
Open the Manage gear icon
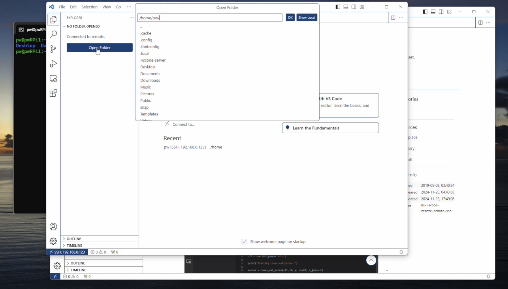(x=53, y=241)
